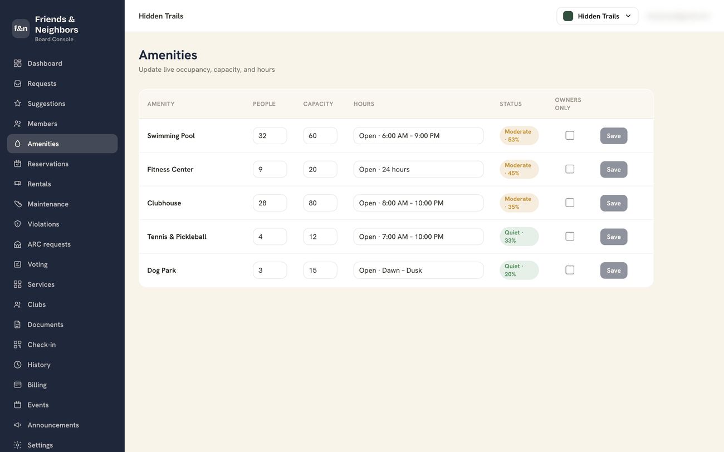This screenshot has height=452, width=724.
Task: Click the Tennis Quiet 33% status badge
Action: coord(519,237)
